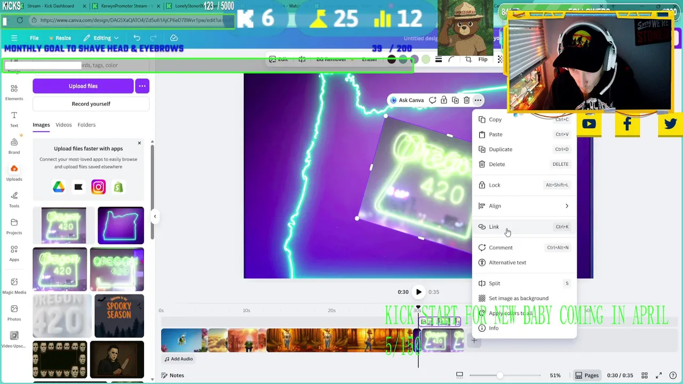Open the Elements panel in sidebar

[14, 92]
